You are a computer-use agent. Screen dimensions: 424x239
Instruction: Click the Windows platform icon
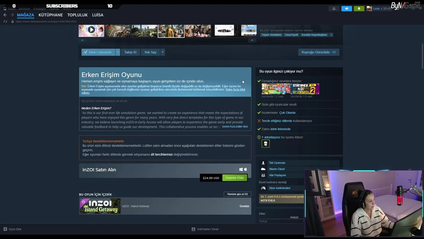coord(241,170)
